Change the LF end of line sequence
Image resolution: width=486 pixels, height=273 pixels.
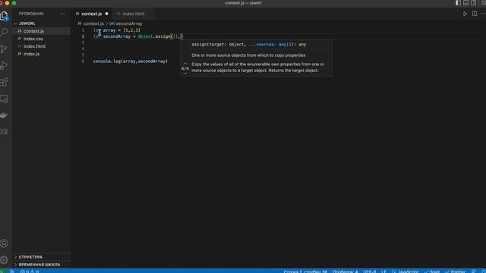pyautogui.click(x=383, y=271)
